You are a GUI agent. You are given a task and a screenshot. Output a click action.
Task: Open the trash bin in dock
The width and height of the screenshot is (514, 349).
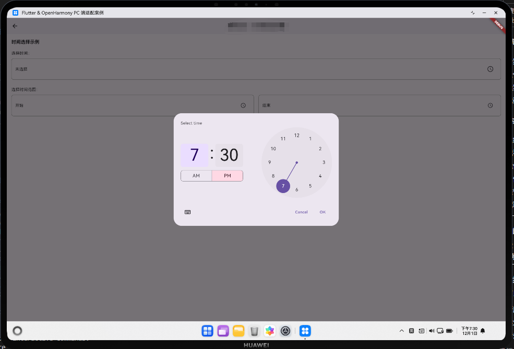(x=254, y=331)
